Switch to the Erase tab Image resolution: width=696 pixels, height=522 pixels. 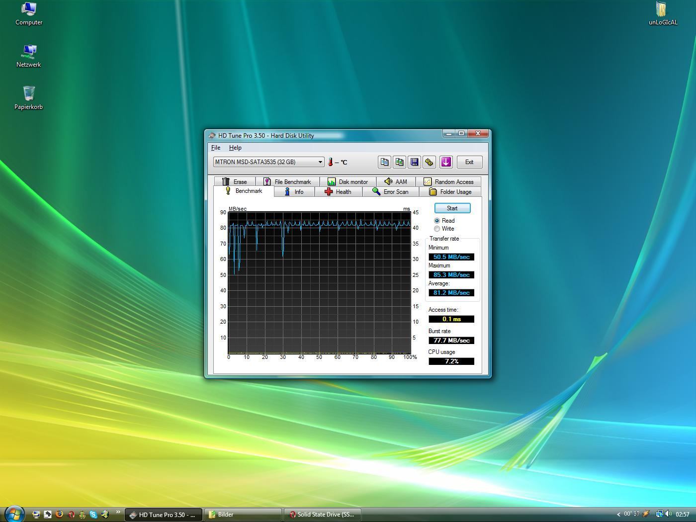pos(235,181)
